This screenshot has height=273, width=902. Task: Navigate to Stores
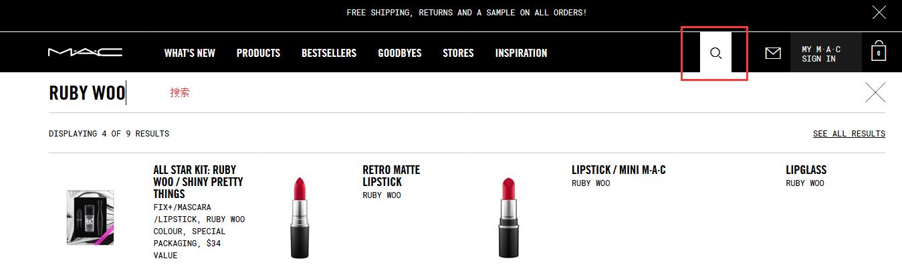(x=458, y=53)
